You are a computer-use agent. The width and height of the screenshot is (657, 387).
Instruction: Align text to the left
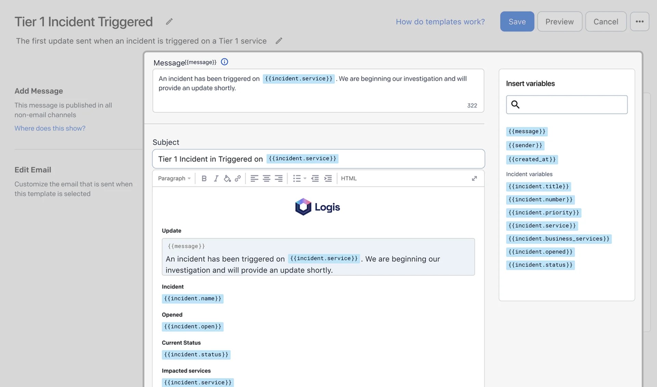click(x=254, y=178)
